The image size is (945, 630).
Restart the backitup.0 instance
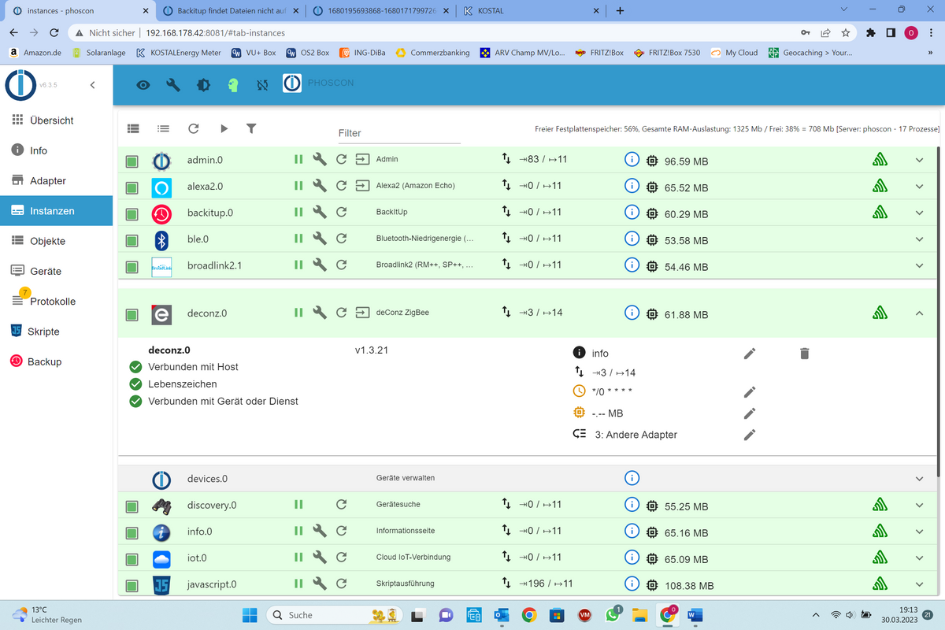(x=342, y=212)
